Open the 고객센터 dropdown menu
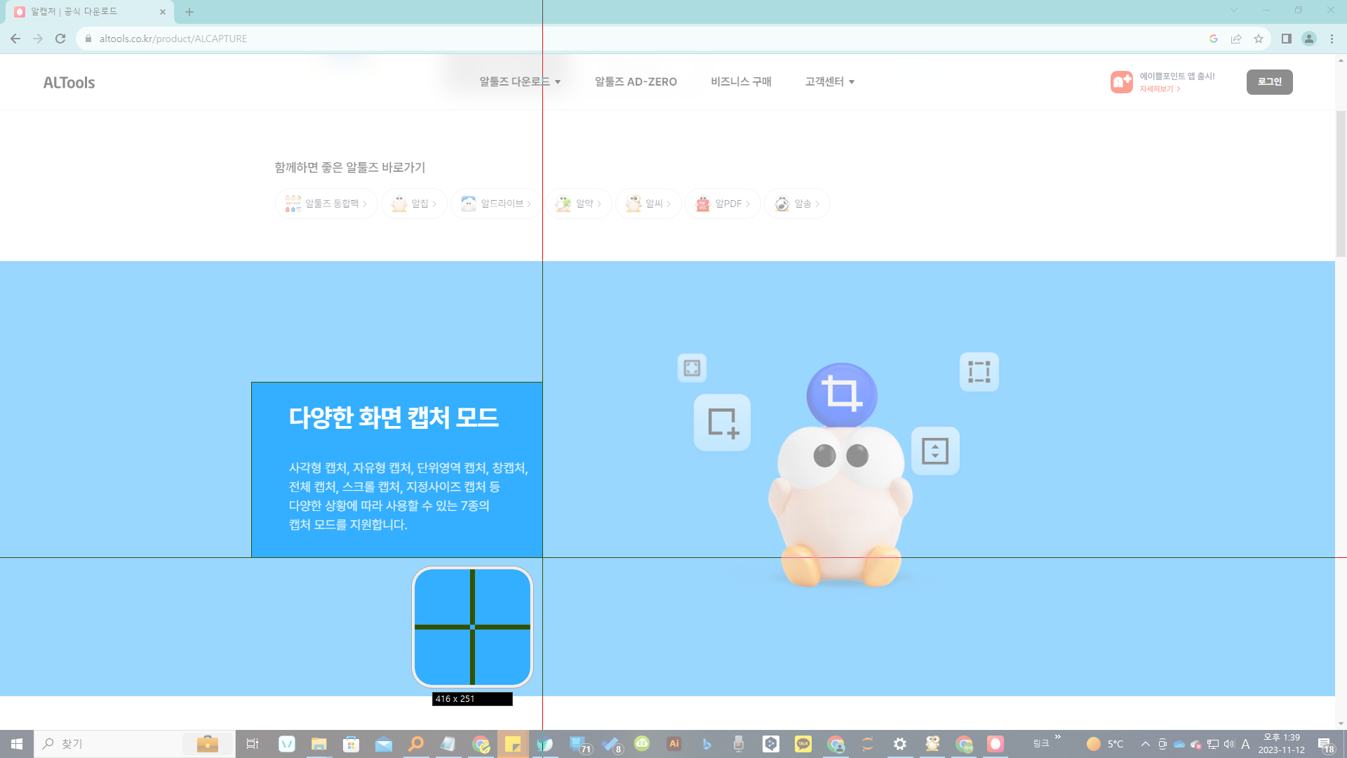 [829, 81]
